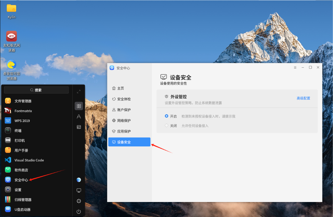Open 安全中心 in the start menu list
The height and width of the screenshot is (217, 333).
click(36, 180)
